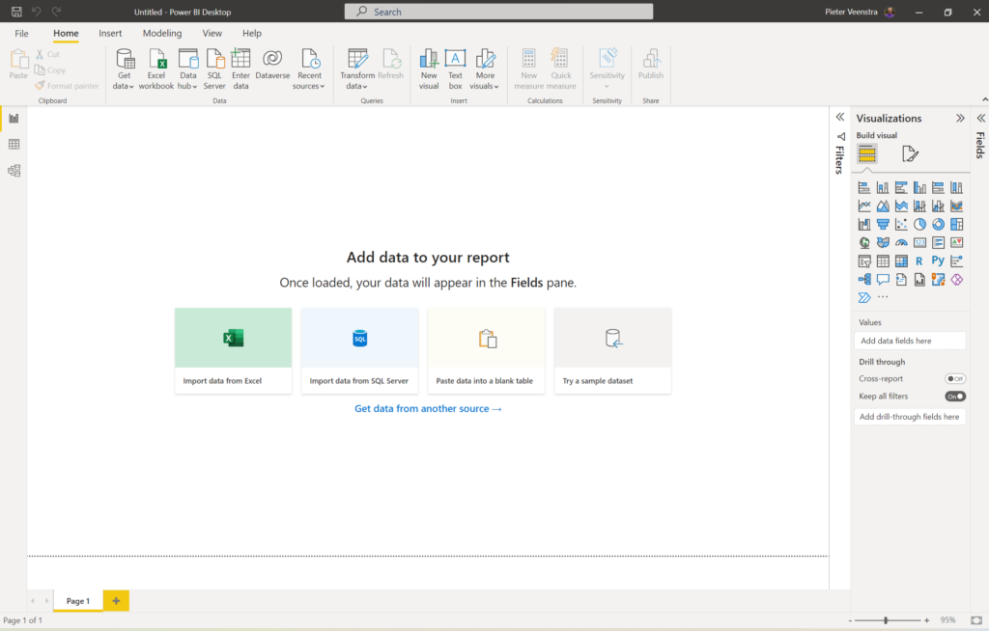Click Add drill-through fields here well

pos(910,417)
